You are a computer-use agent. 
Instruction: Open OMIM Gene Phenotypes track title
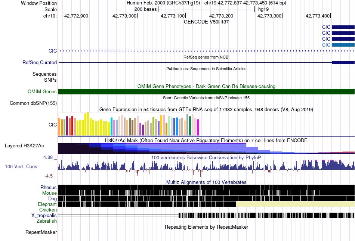(x=206, y=86)
